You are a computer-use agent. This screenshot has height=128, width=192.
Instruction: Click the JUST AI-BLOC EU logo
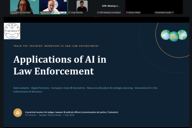12,31
